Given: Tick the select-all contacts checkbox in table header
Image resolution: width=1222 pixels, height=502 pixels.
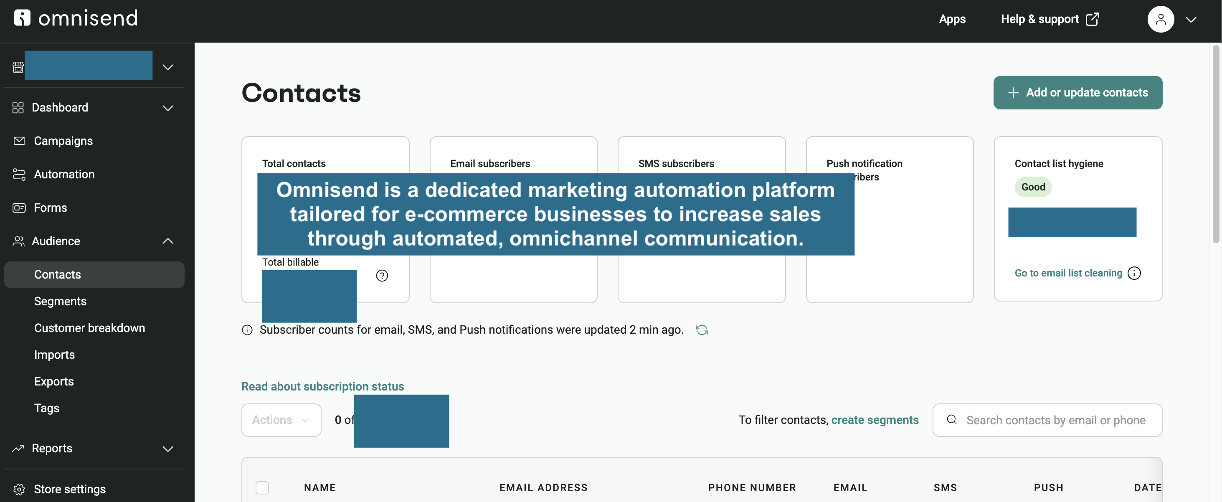Looking at the screenshot, I should [262, 487].
